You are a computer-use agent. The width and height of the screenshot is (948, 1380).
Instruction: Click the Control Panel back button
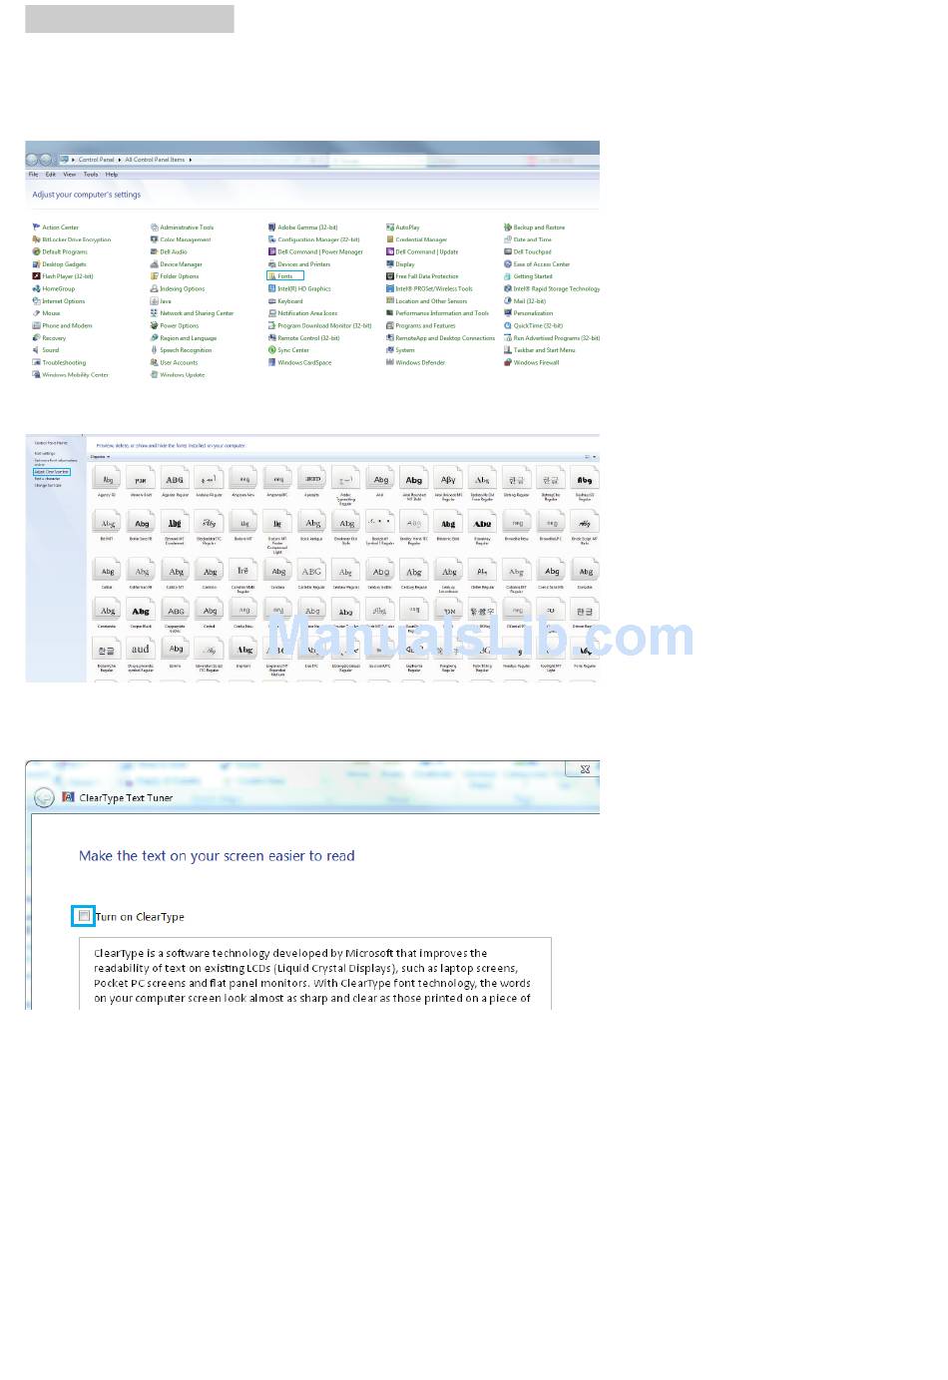click(x=32, y=160)
